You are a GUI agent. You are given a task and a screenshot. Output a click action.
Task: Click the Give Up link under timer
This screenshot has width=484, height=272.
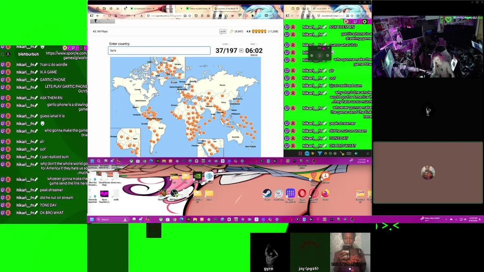point(254,55)
